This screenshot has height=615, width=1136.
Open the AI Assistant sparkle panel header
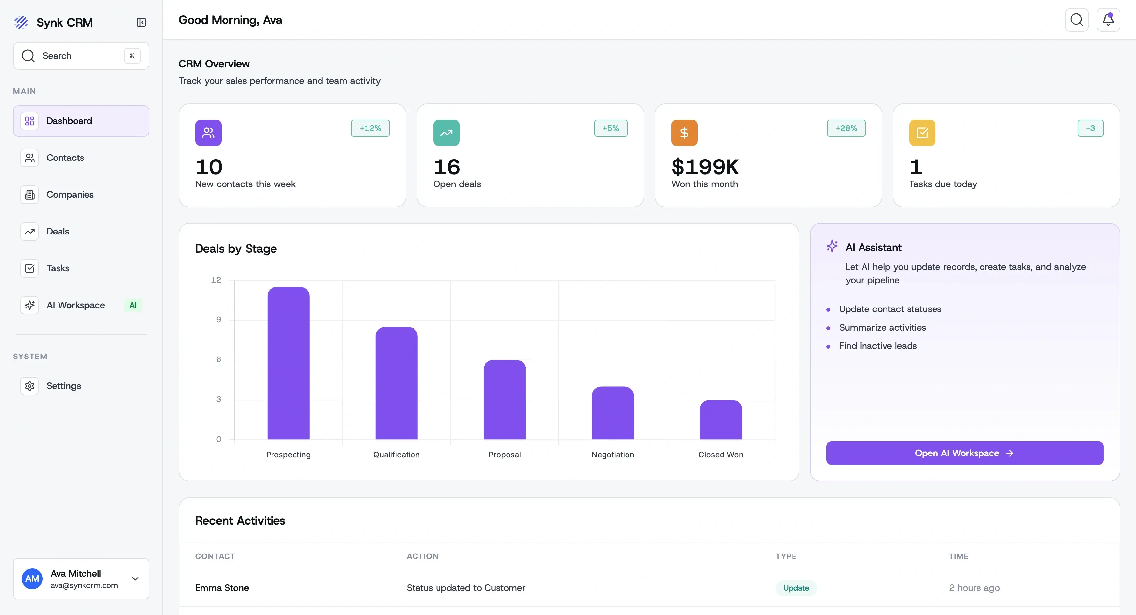[x=832, y=247]
